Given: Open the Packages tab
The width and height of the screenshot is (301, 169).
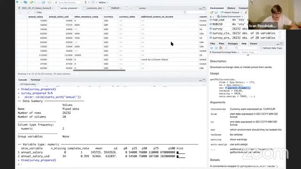Looking at the screenshot, I should 233,44.
